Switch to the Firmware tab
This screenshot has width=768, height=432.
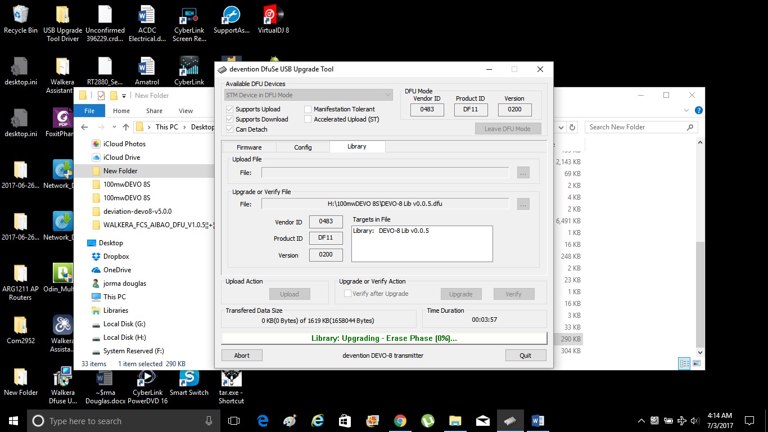tap(249, 147)
